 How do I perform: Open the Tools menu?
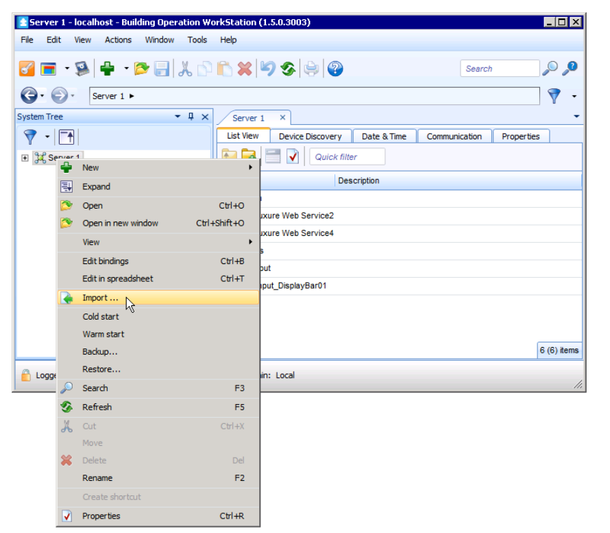pos(197,40)
